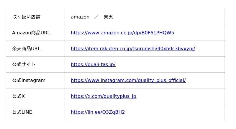The height and width of the screenshot is (129, 236).
Task: Click the 楽天 store name text
Action: 108,17
